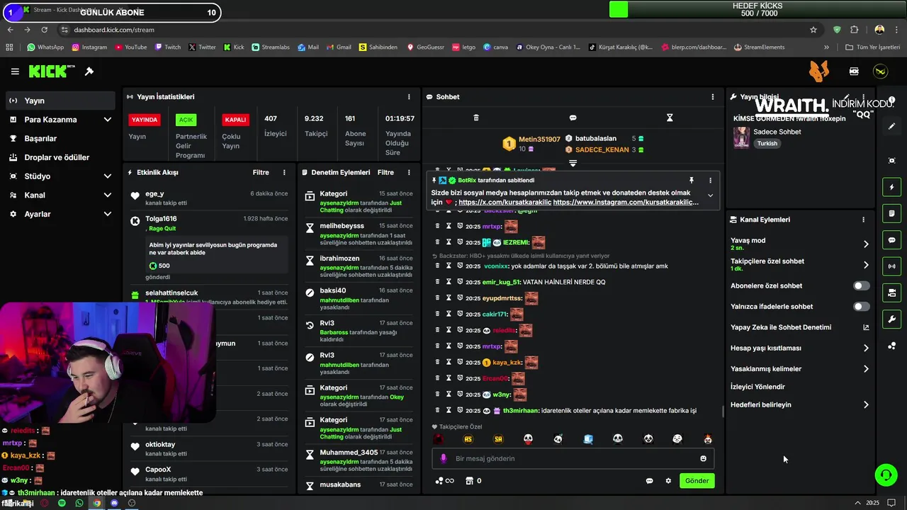Click the hourglass icon in Sohbet toolbar
Viewport: 907px width, 510px height.
(670, 118)
